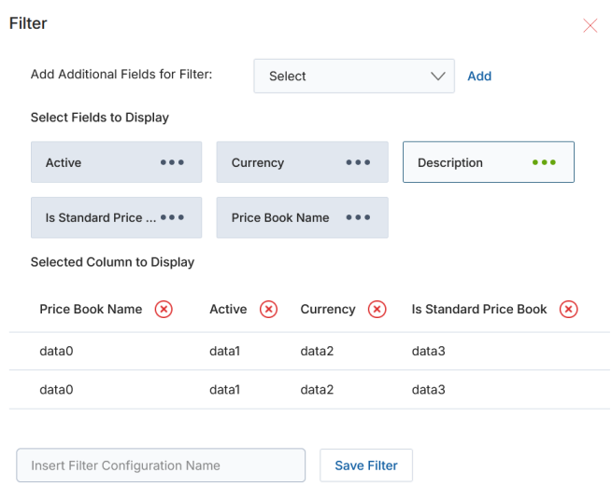Click the Insert Filter Configuration Name field
This screenshot has width=612, height=500.
point(161,465)
